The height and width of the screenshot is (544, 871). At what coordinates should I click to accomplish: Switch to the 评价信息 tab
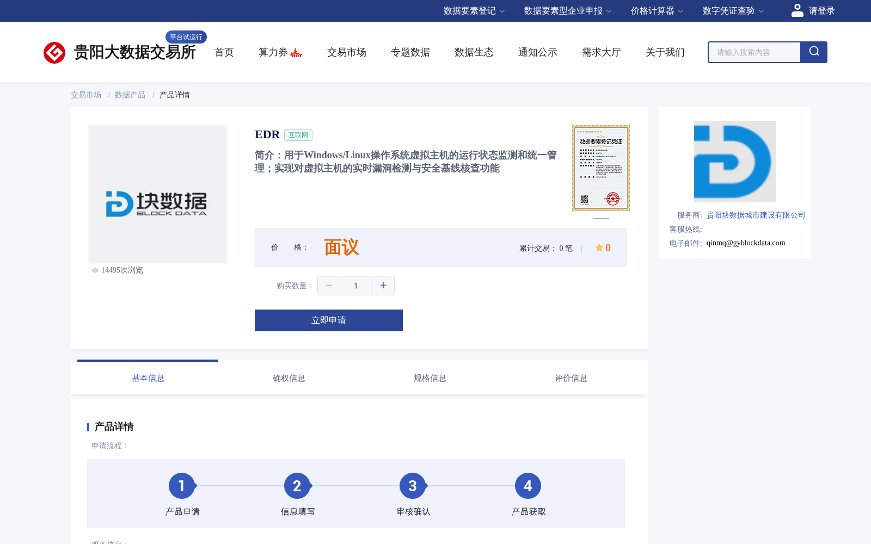pyautogui.click(x=571, y=378)
